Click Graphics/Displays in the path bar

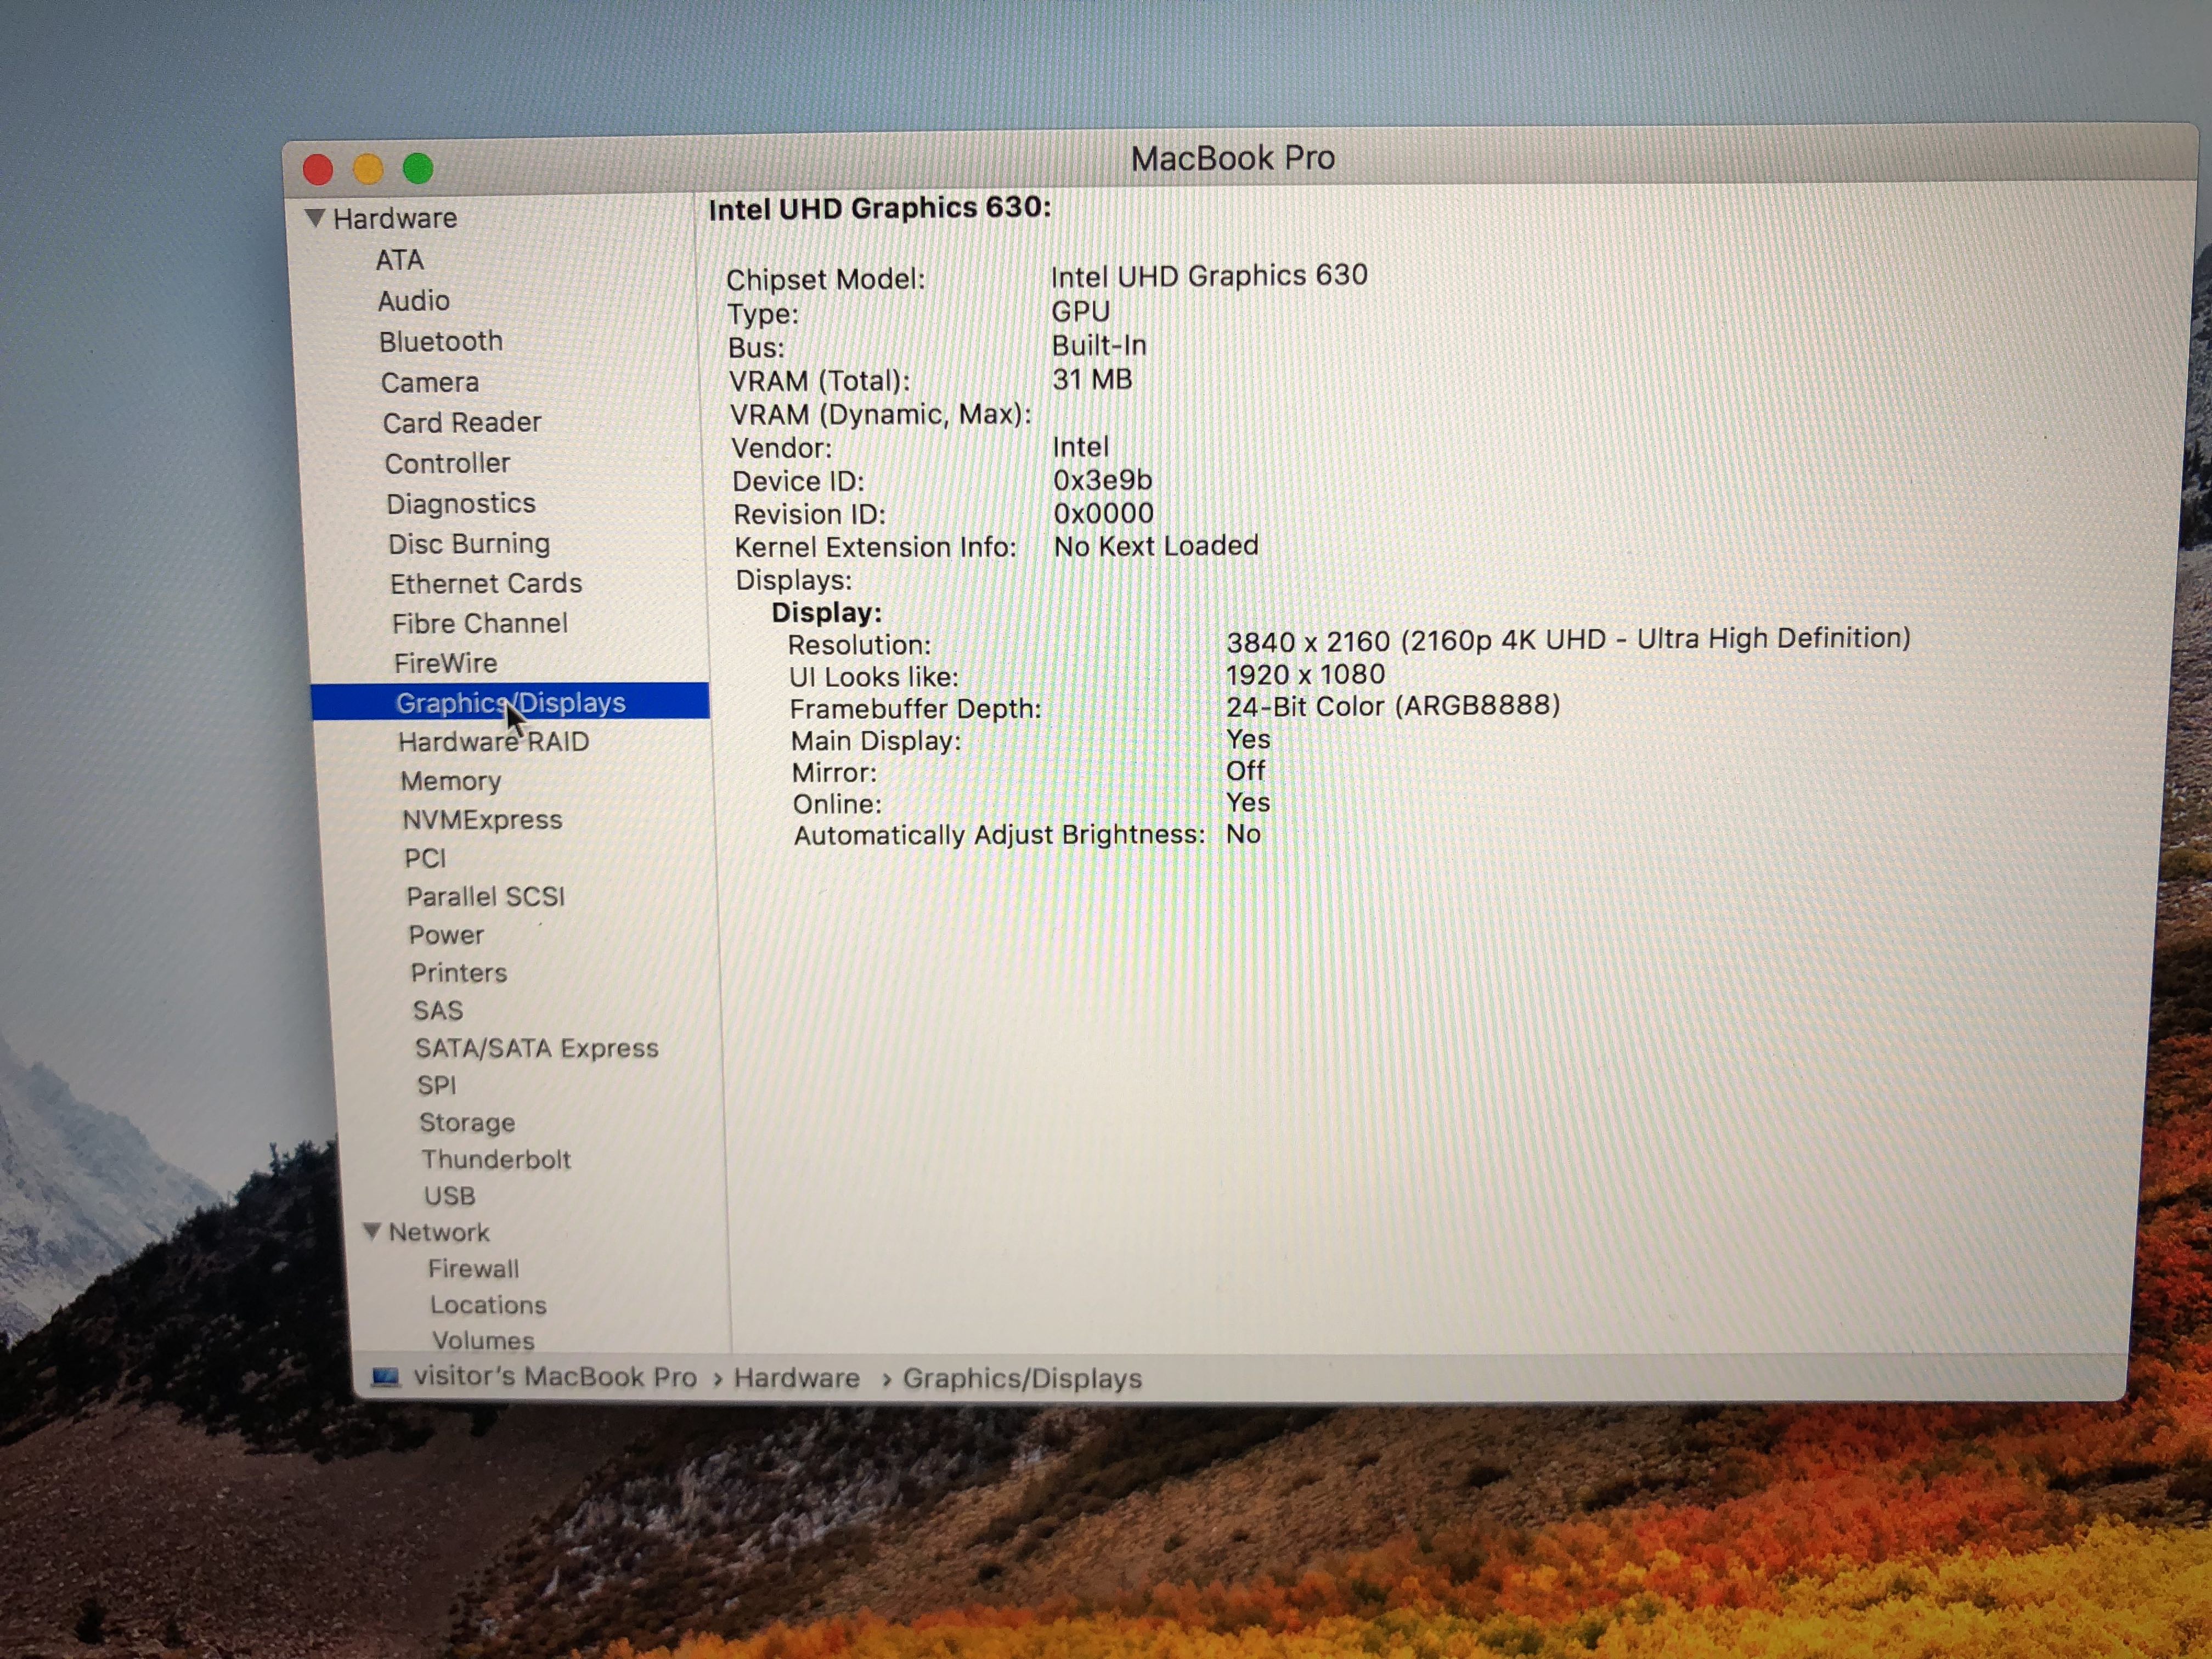tap(1022, 1378)
